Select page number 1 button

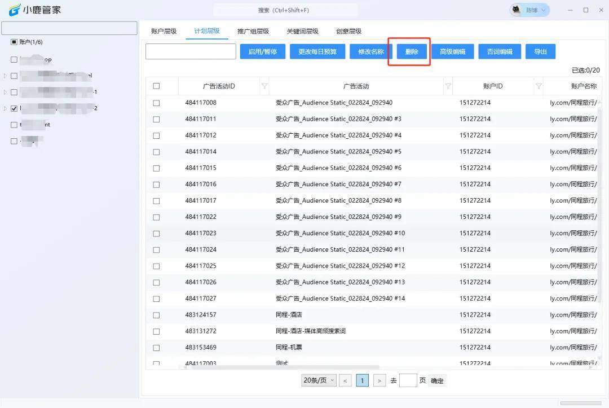pos(362,380)
